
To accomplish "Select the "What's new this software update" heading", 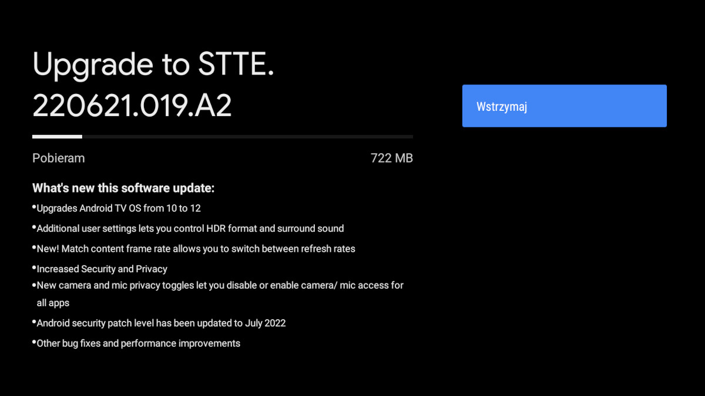I will pyautogui.click(x=123, y=188).
